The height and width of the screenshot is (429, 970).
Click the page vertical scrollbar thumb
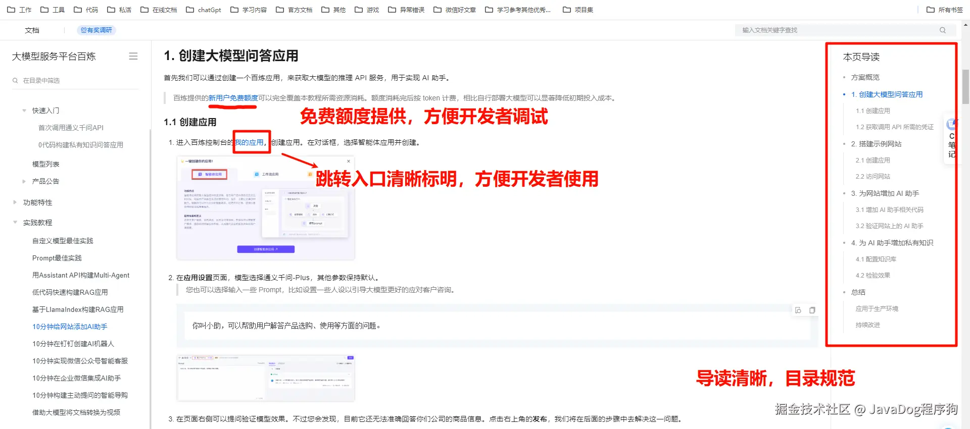(965, 87)
